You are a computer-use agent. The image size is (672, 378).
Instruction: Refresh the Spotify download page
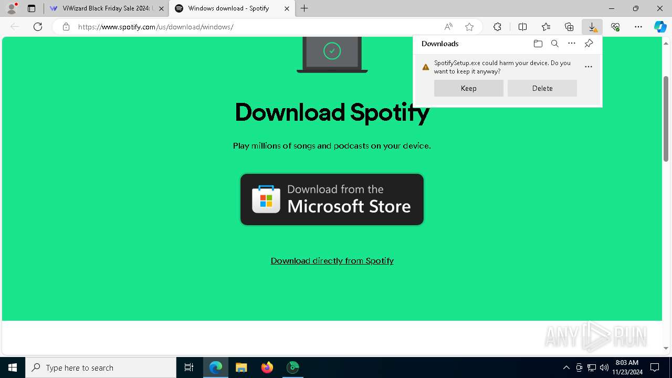pyautogui.click(x=38, y=27)
